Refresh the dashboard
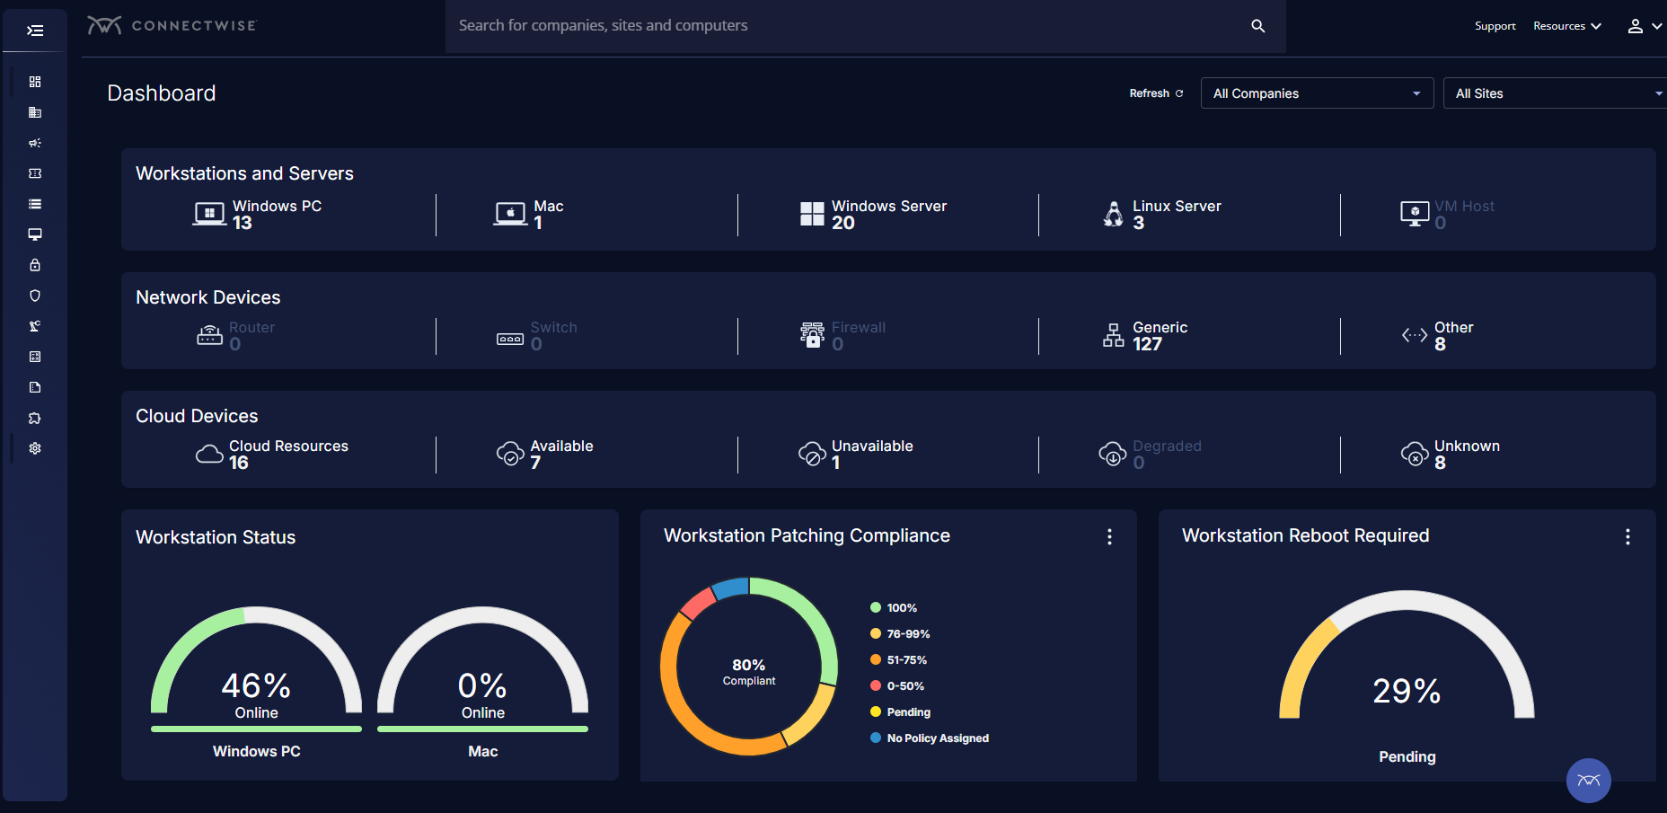 pos(1157,93)
